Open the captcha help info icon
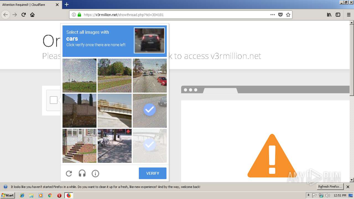 95,174
